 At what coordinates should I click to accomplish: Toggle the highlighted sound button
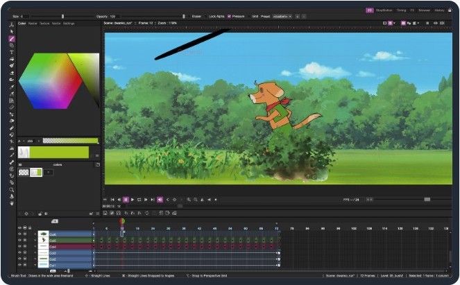tap(160, 200)
